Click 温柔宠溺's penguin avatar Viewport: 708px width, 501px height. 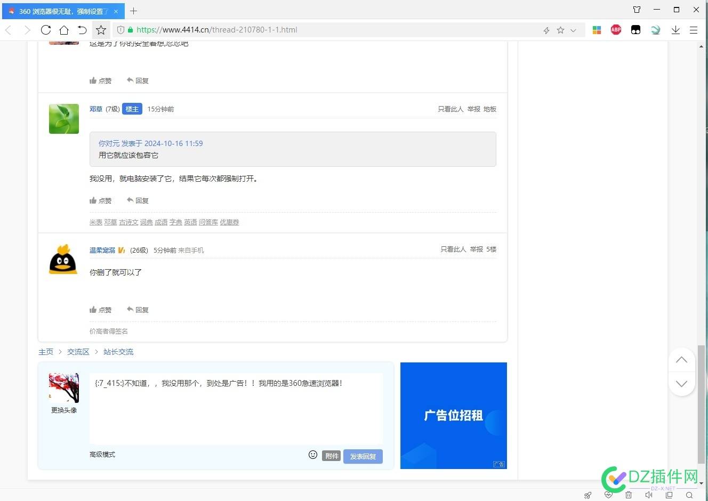63,260
